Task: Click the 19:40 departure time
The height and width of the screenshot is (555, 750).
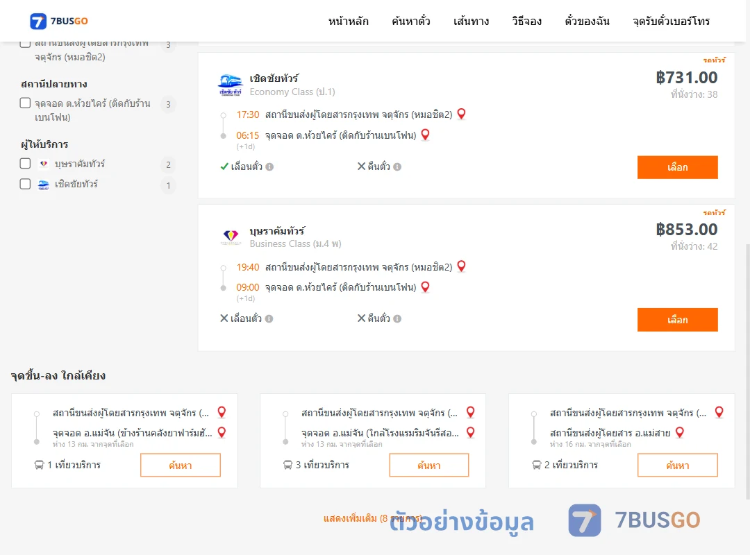Action: pyautogui.click(x=248, y=267)
